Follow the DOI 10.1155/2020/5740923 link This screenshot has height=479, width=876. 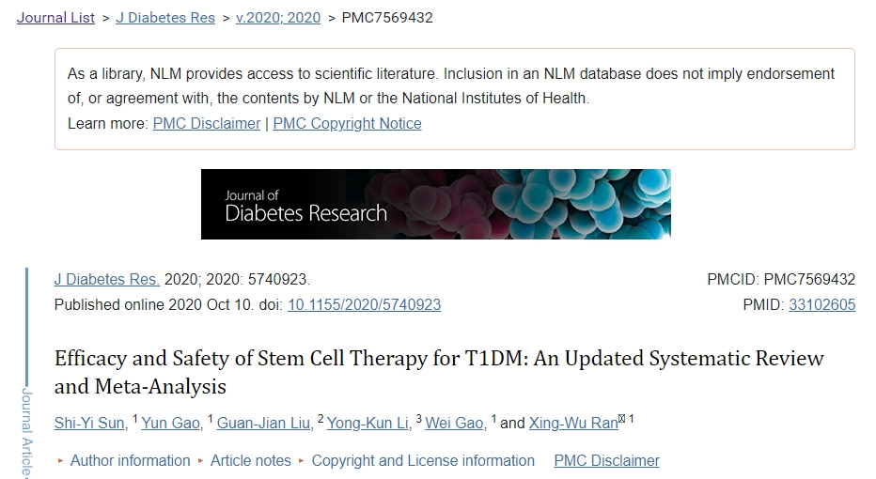click(364, 304)
